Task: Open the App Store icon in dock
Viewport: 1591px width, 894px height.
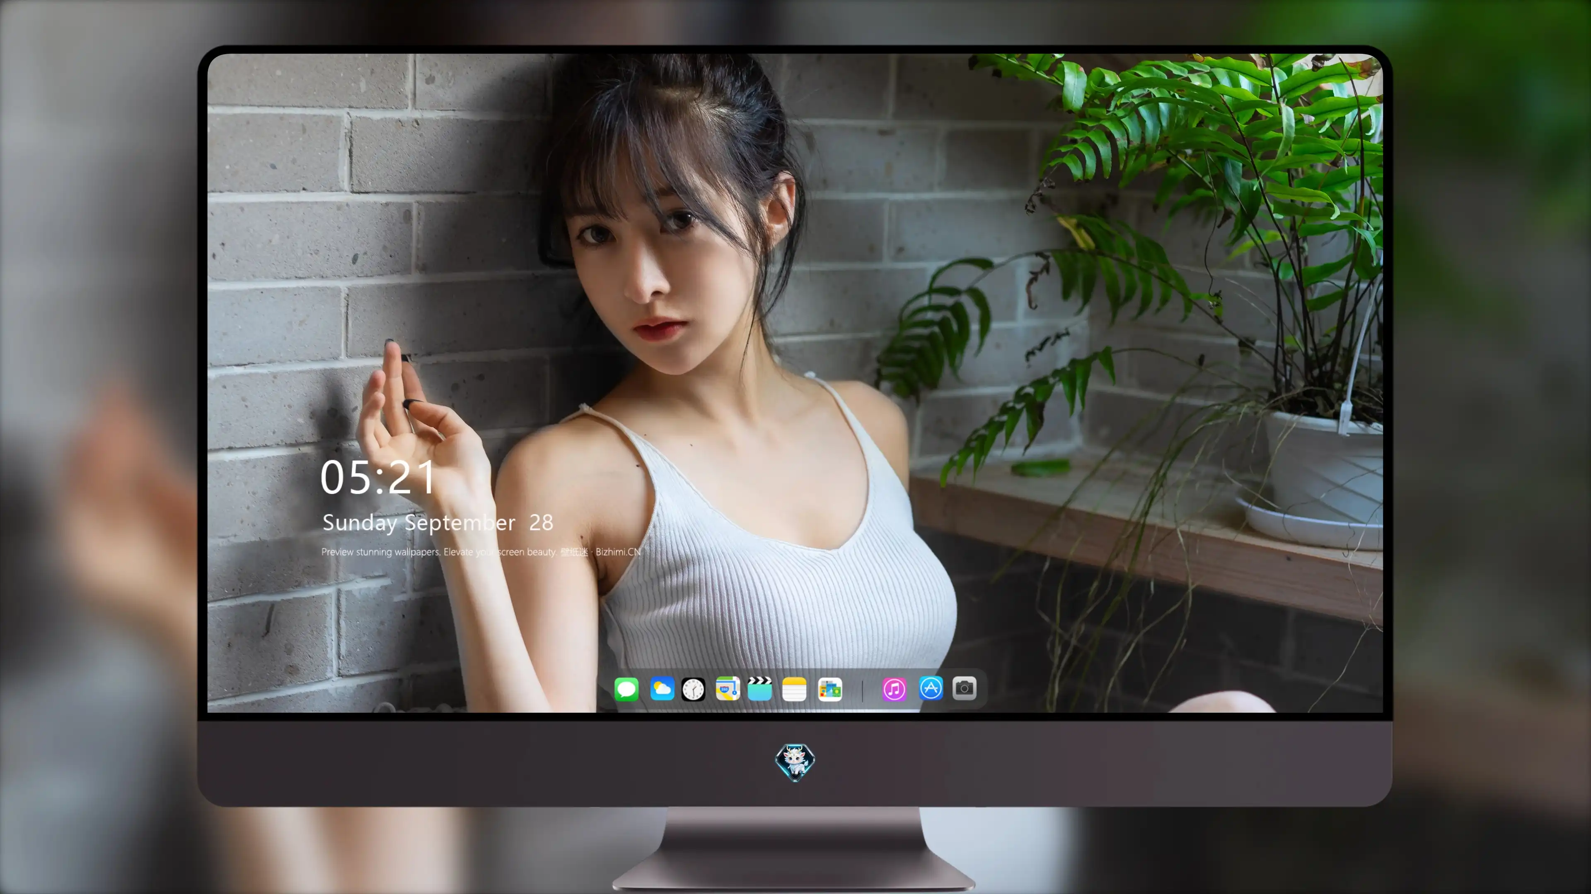Action: 931,689
